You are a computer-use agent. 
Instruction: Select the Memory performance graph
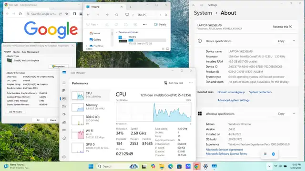tap(78, 107)
